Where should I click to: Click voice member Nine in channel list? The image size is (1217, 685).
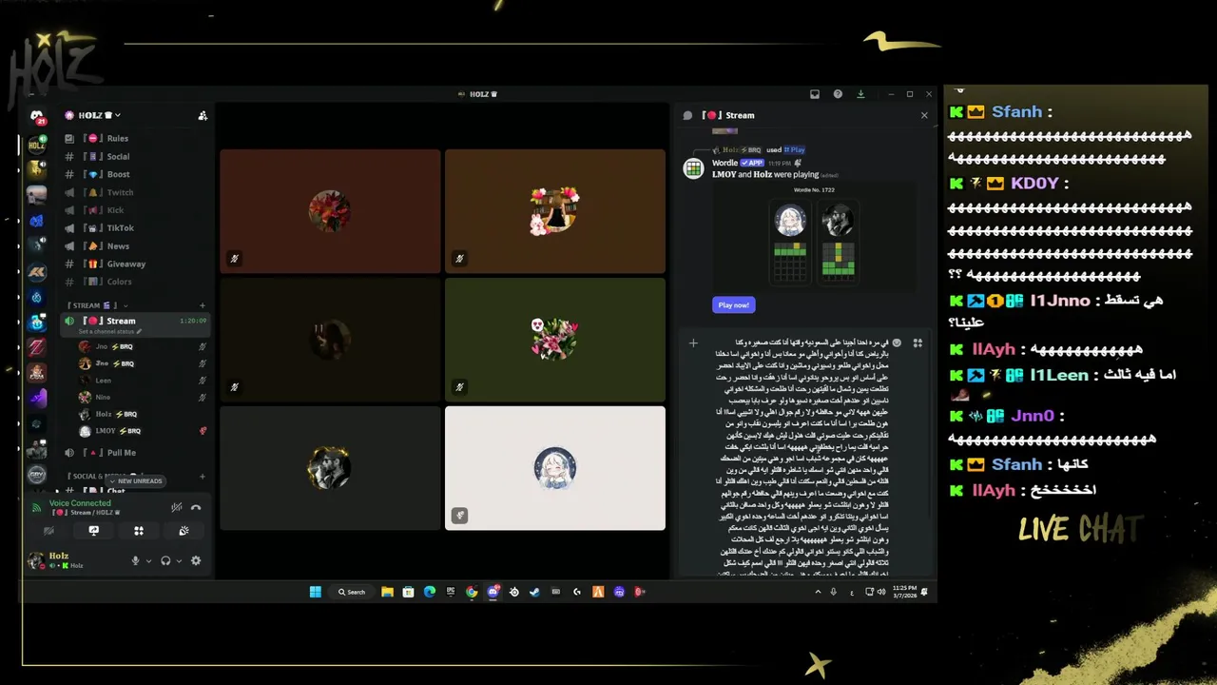click(x=143, y=397)
